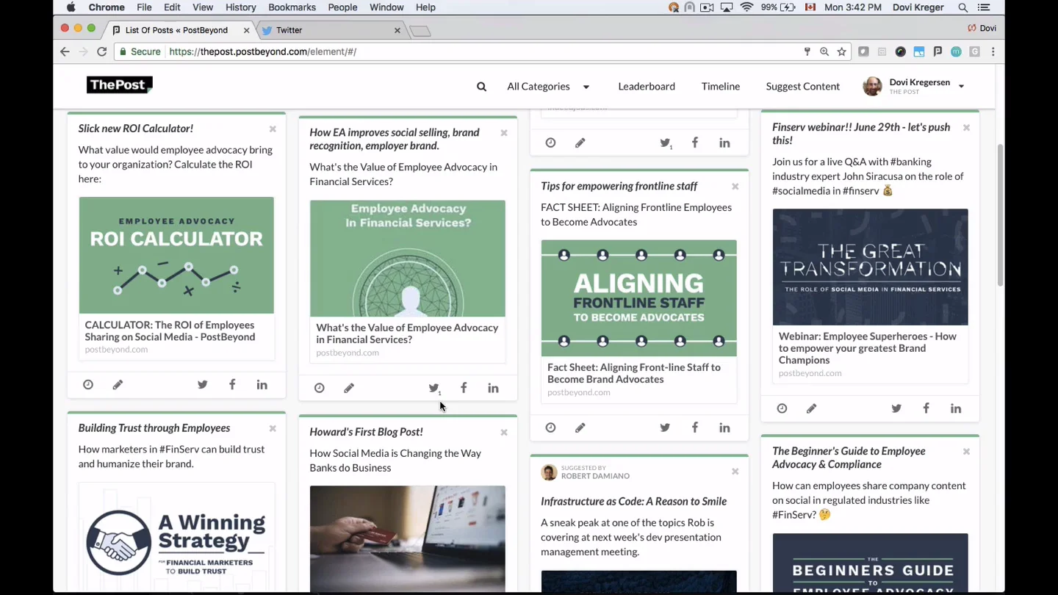Select the List Of Posts PostBeyond tab
Image resolution: width=1058 pixels, height=595 pixels.
tap(180, 30)
